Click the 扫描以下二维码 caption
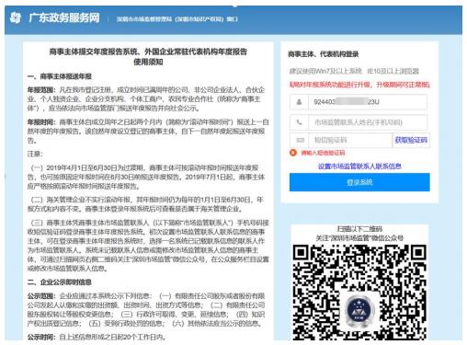This screenshot has width=467, height=345. (359, 229)
